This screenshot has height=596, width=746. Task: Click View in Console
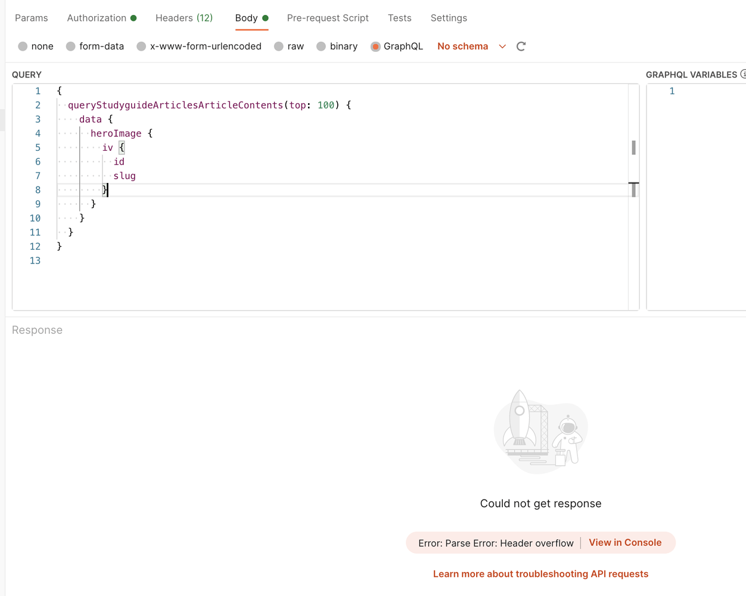tap(625, 542)
